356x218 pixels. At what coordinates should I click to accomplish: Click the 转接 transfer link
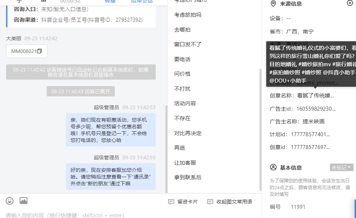coord(110,1)
